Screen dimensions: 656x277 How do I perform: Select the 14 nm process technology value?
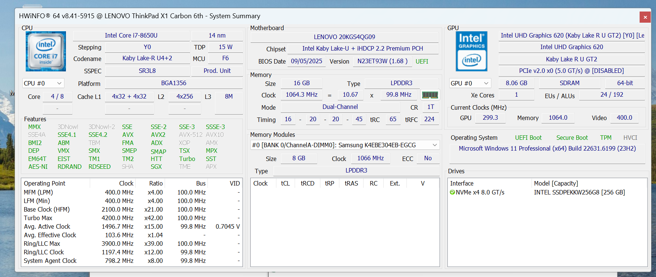(x=217, y=36)
